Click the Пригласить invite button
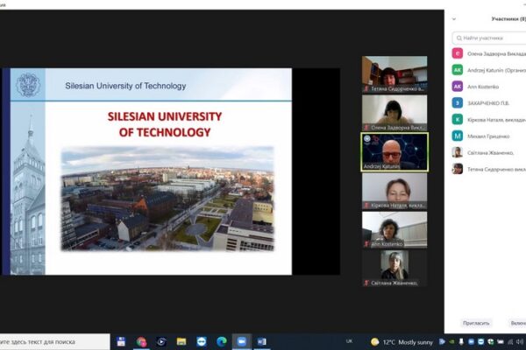Viewport: 526px width, 350px height. point(476,323)
